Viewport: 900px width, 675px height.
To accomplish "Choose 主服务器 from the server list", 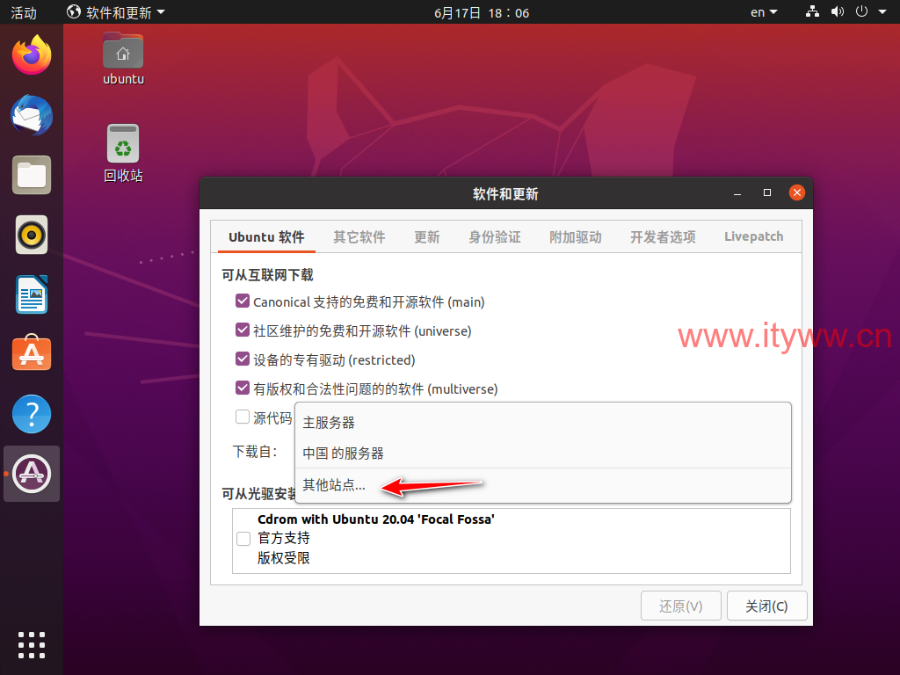I will (x=543, y=423).
